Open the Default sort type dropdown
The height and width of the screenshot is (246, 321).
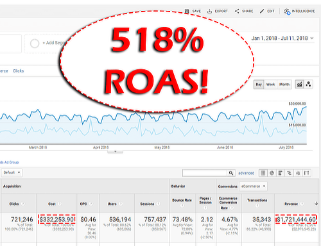click(12, 172)
